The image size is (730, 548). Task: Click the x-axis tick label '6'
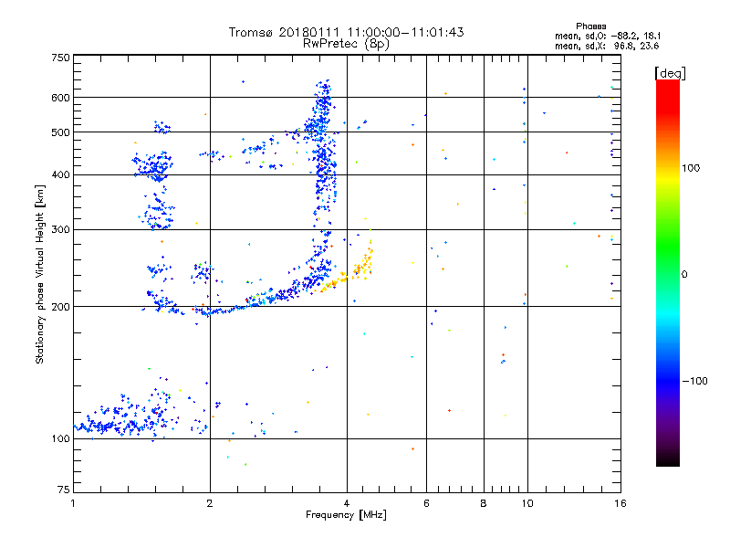pos(426,503)
